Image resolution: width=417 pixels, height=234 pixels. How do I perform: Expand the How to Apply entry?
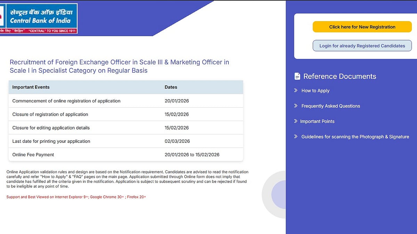coord(316,91)
